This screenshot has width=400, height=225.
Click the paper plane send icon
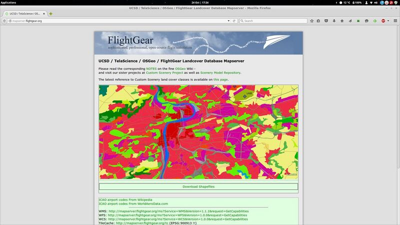pyautogui.click(x=350, y=21)
